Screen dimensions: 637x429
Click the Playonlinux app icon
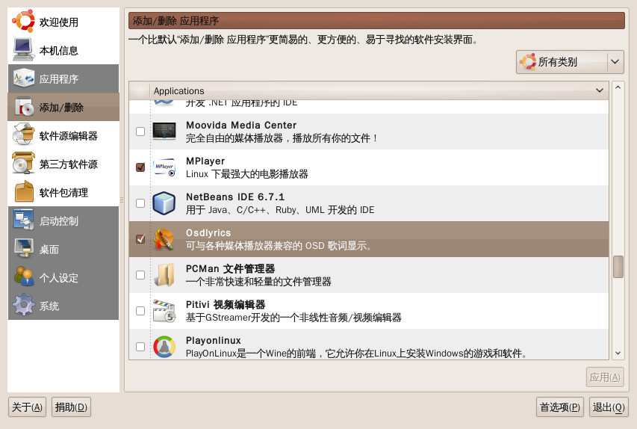164,347
